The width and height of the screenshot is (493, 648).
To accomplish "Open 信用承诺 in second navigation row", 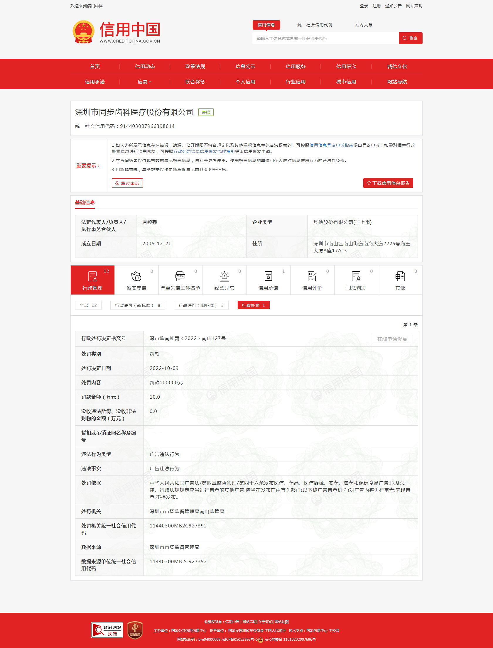I will (x=95, y=82).
